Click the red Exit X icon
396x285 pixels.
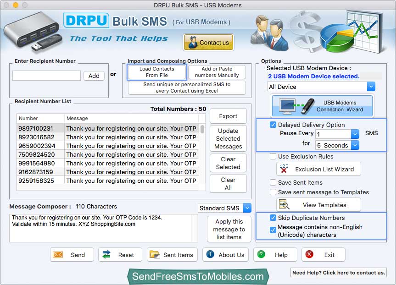[309, 254]
